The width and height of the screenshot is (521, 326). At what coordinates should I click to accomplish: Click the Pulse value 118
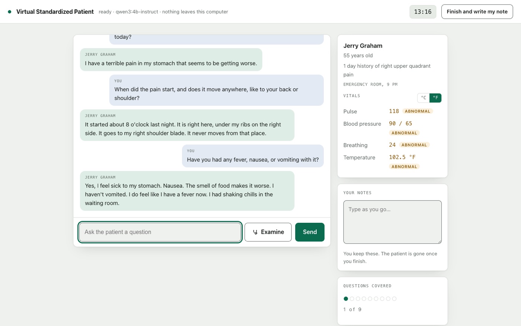pyautogui.click(x=394, y=111)
